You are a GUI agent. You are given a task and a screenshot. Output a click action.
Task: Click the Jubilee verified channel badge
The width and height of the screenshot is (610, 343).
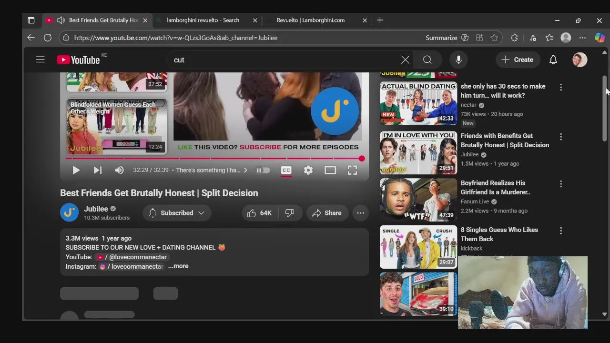113,209
